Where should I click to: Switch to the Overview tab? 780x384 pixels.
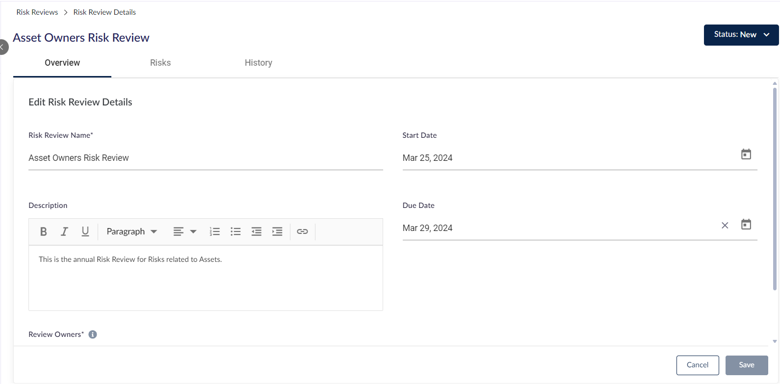tap(62, 63)
